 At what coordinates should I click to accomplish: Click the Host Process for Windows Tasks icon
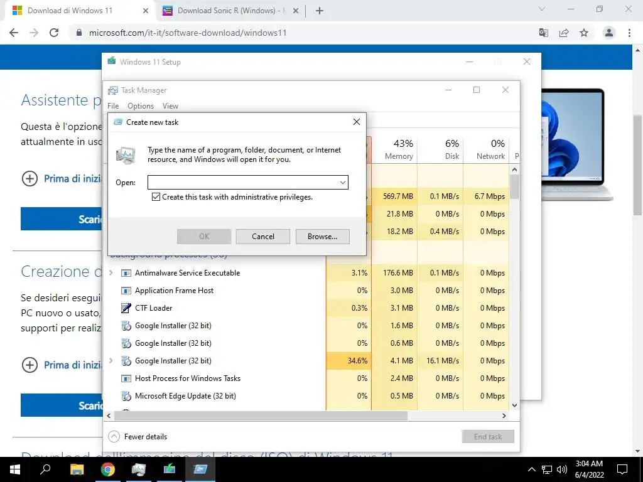[126, 378]
